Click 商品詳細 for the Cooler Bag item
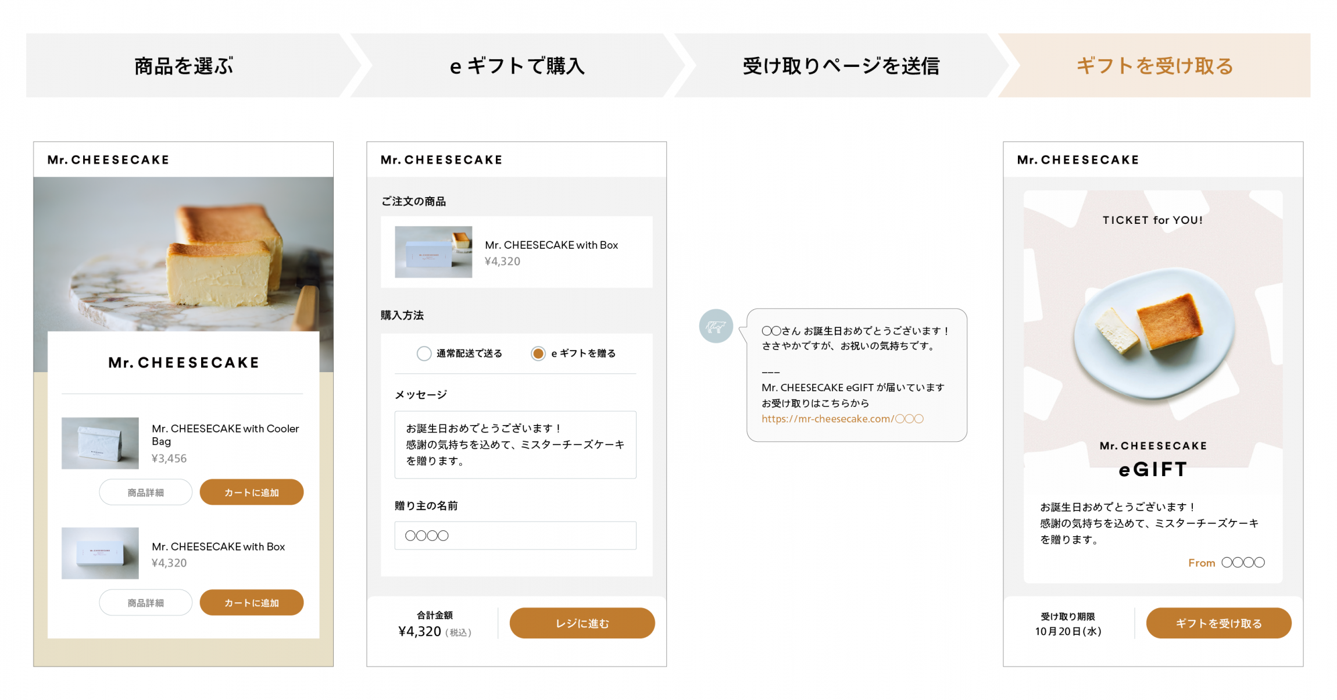The width and height of the screenshot is (1337, 700). click(x=146, y=492)
